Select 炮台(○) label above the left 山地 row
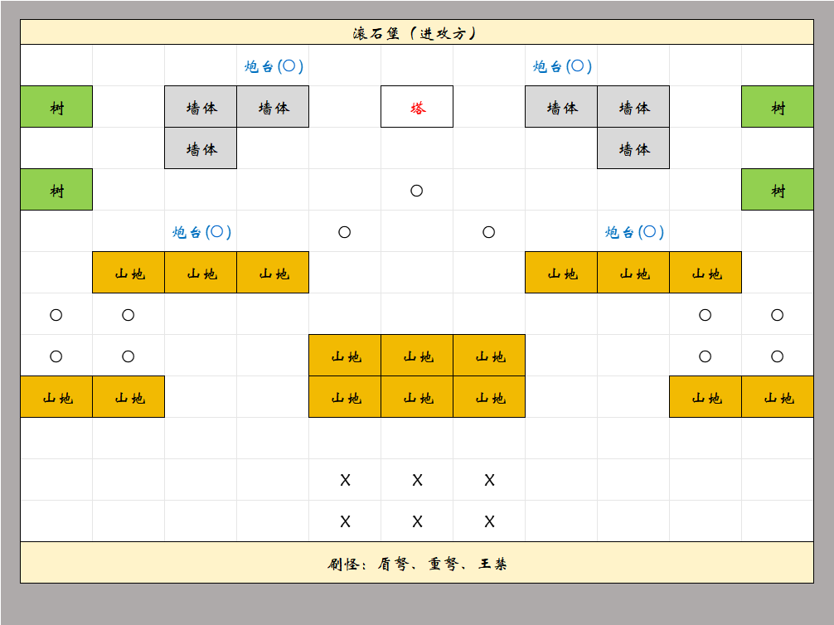The height and width of the screenshot is (625, 834). pos(201,232)
